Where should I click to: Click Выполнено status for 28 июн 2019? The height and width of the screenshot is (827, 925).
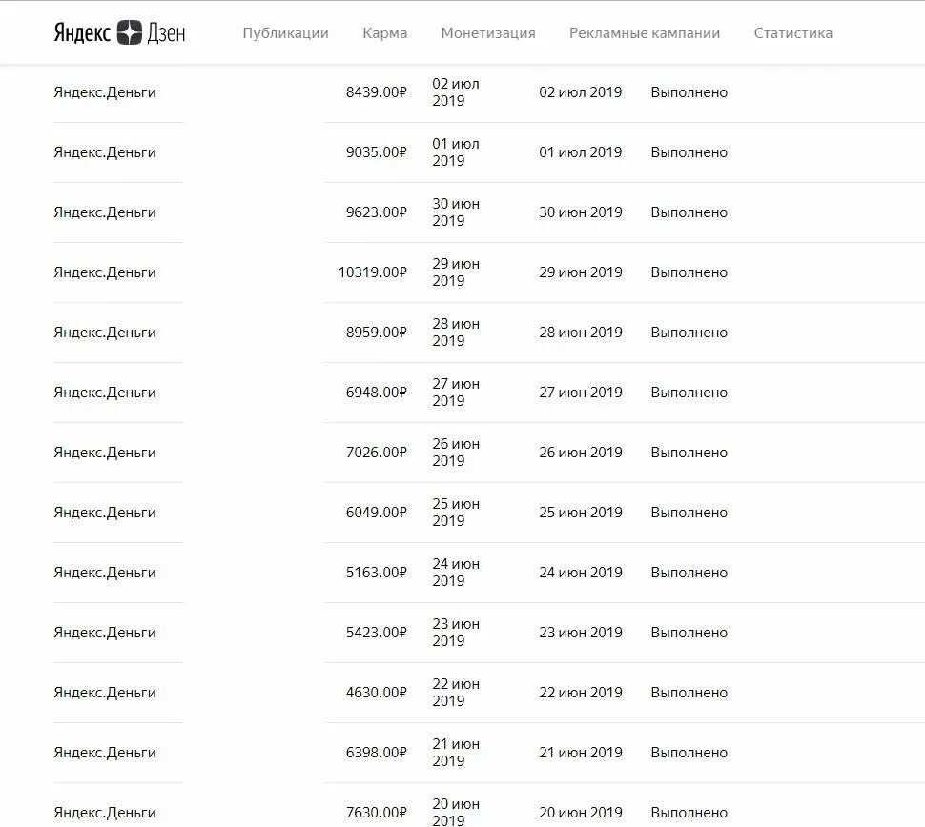tap(689, 333)
